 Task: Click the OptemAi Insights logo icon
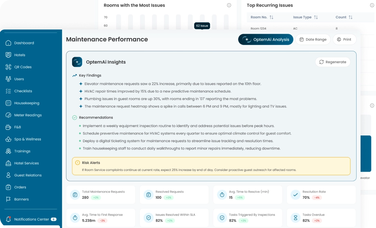77,62
